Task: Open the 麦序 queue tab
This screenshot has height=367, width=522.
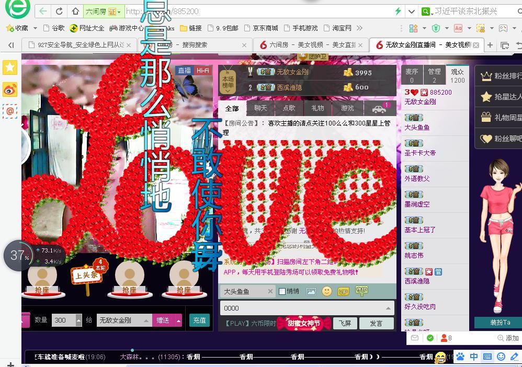Action: (412, 75)
